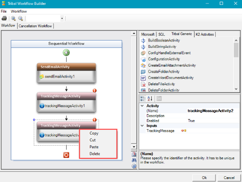Sort properties alphabetically with A-Z icon
This screenshot has height=182, width=242.
pos(150,98)
